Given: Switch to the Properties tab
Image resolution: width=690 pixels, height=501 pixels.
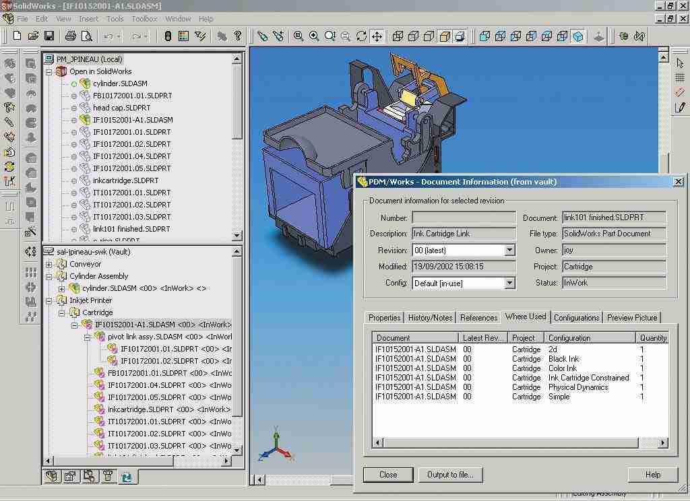Looking at the screenshot, I should pyautogui.click(x=384, y=318).
